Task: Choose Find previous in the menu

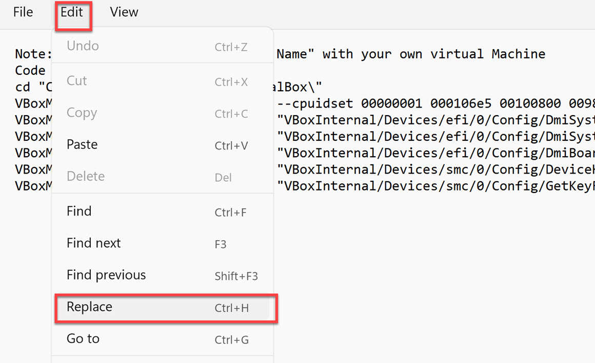Action: [x=106, y=275]
